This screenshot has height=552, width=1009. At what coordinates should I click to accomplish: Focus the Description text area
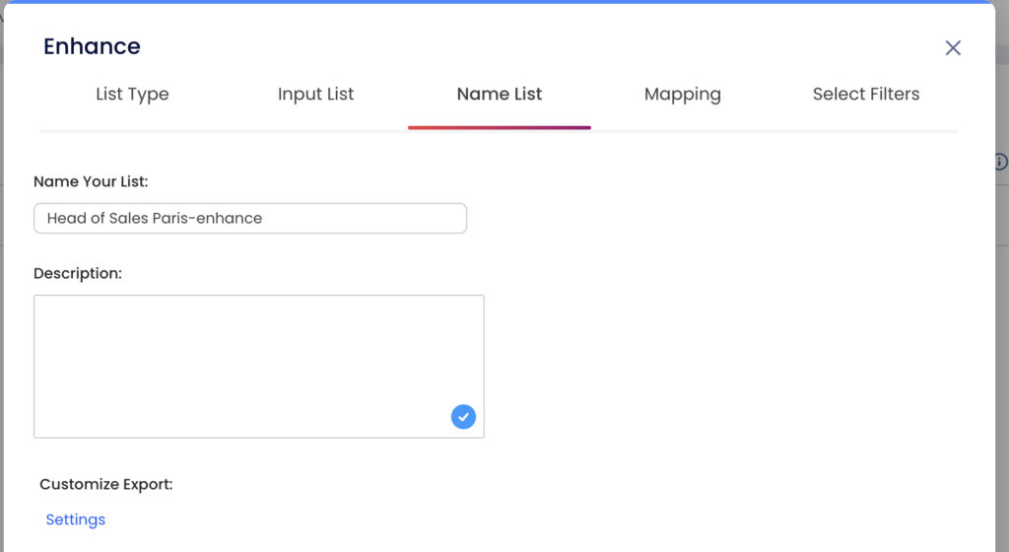click(259, 367)
